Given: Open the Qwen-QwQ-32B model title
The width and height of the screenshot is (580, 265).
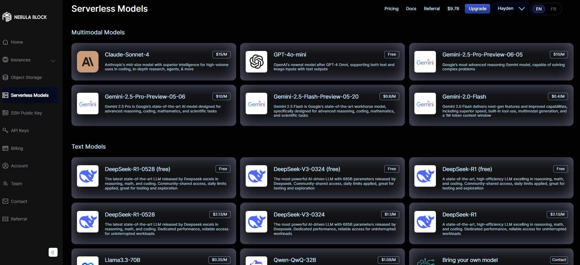Looking at the screenshot, I should click(295, 260).
